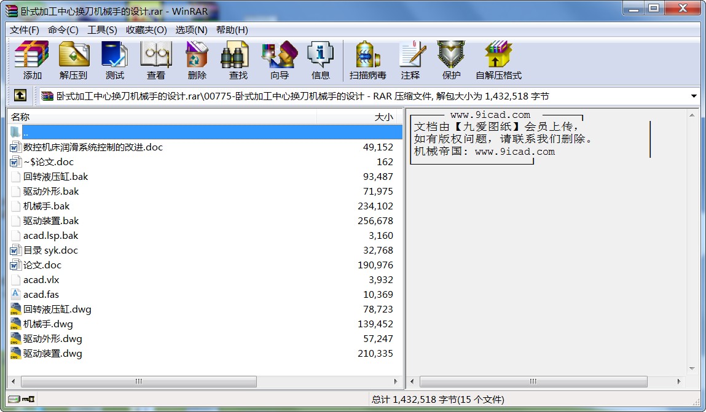Click status bar total 1,432,518 字节
706x412 pixels.
(x=437, y=399)
